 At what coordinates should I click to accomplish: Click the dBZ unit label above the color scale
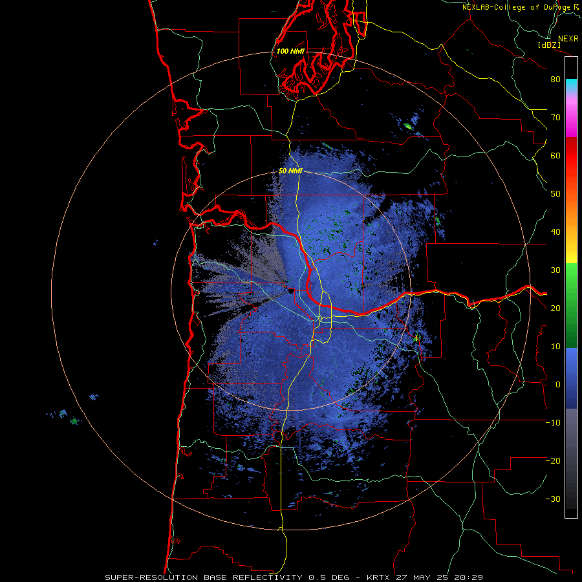(x=549, y=45)
